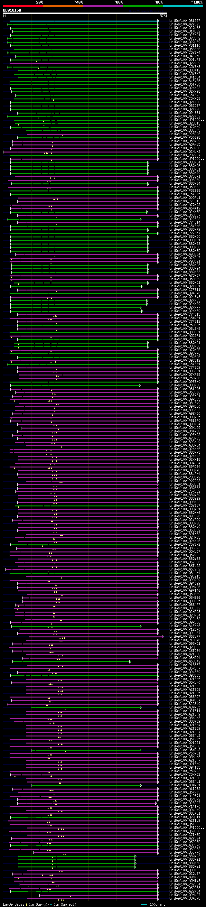Open hit UniRef100_C5XND8
The image size is (206, 907).
[x=185, y=98]
